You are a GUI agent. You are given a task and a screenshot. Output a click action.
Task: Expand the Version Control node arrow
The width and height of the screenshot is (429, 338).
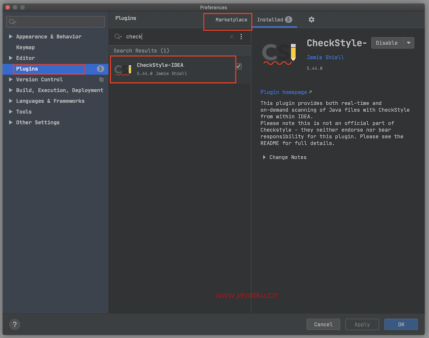pyautogui.click(x=11, y=79)
